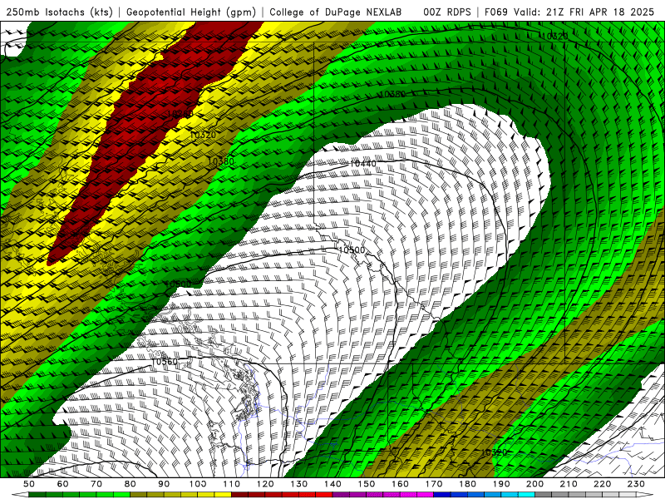
Task: Click the dark maroon swatch just after 110
Action: tap(239, 495)
